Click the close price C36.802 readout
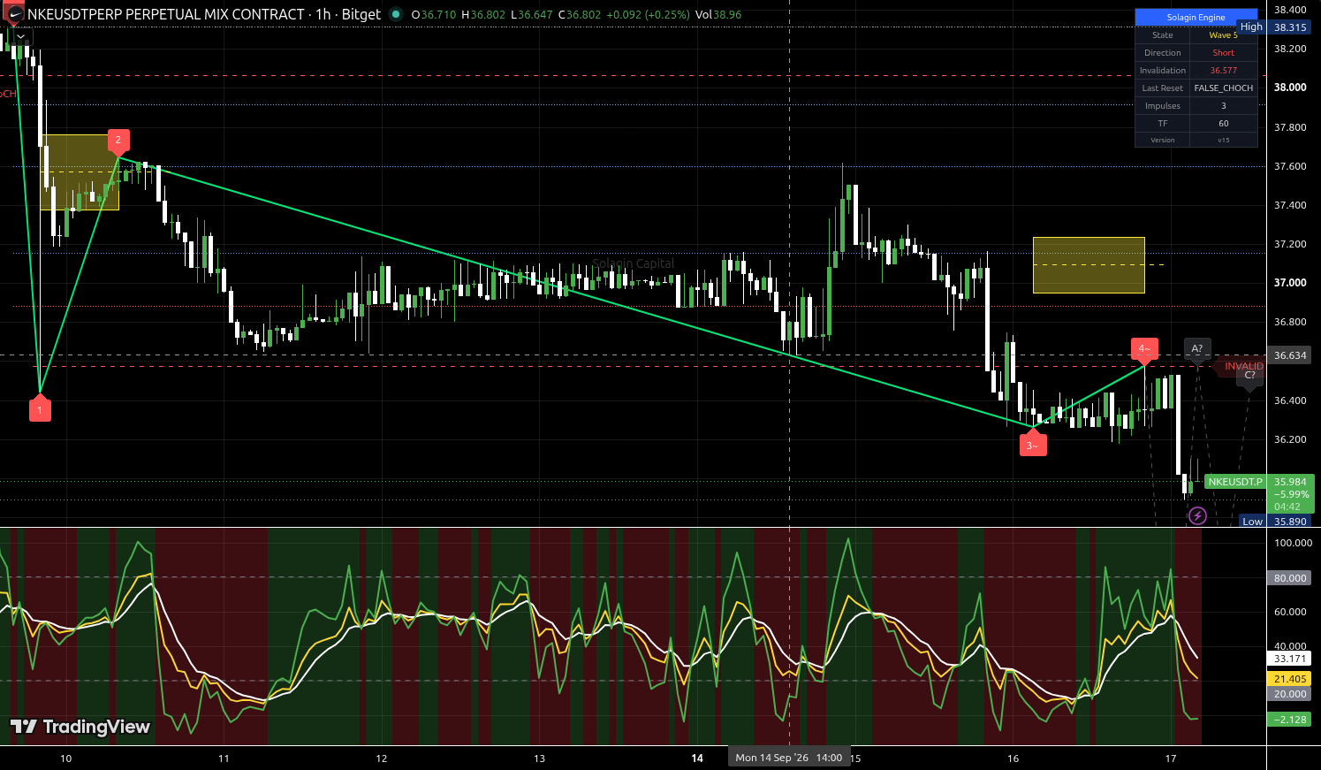Screen dimensions: 1321x770 579,15
